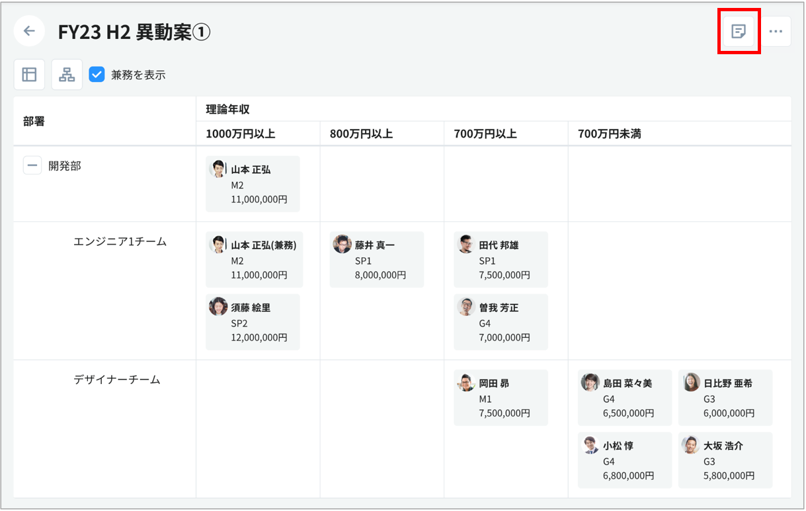
Task: Click the back arrow button
Action: pos(29,31)
